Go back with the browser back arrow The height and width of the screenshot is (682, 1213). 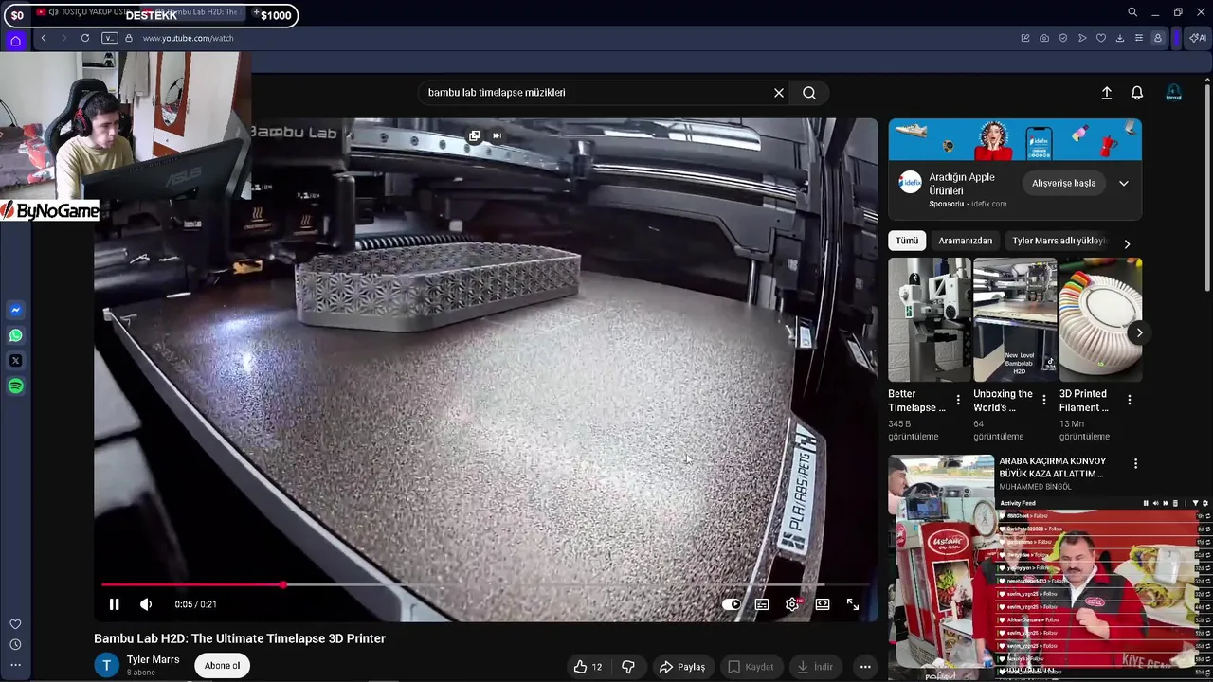tap(43, 38)
